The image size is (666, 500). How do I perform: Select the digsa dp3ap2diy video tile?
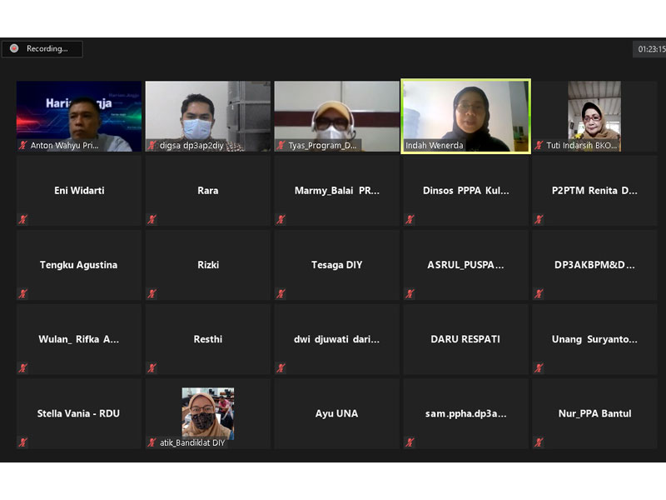point(208,116)
